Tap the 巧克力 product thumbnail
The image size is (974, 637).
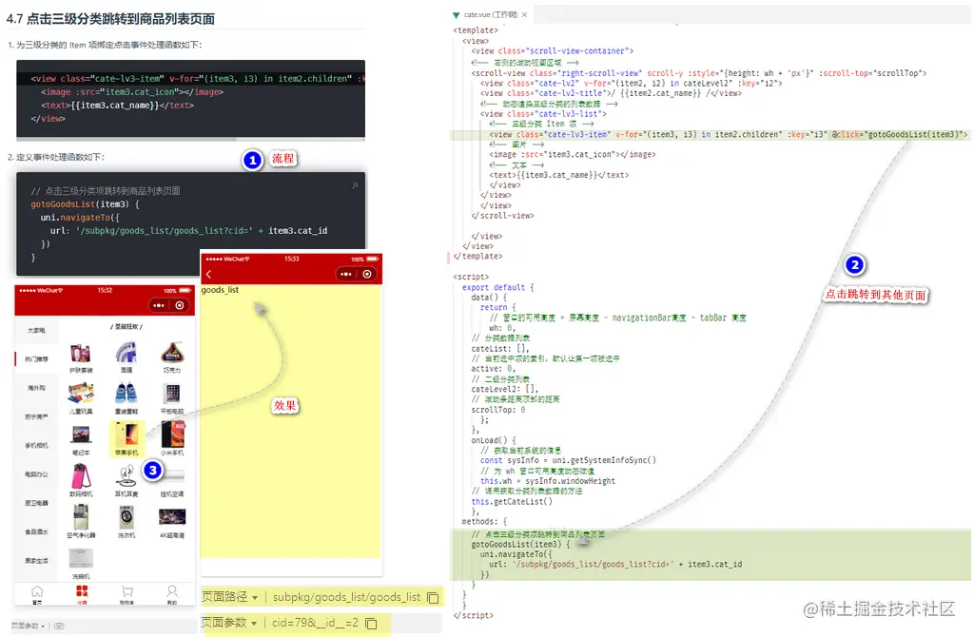(x=172, y=353)
